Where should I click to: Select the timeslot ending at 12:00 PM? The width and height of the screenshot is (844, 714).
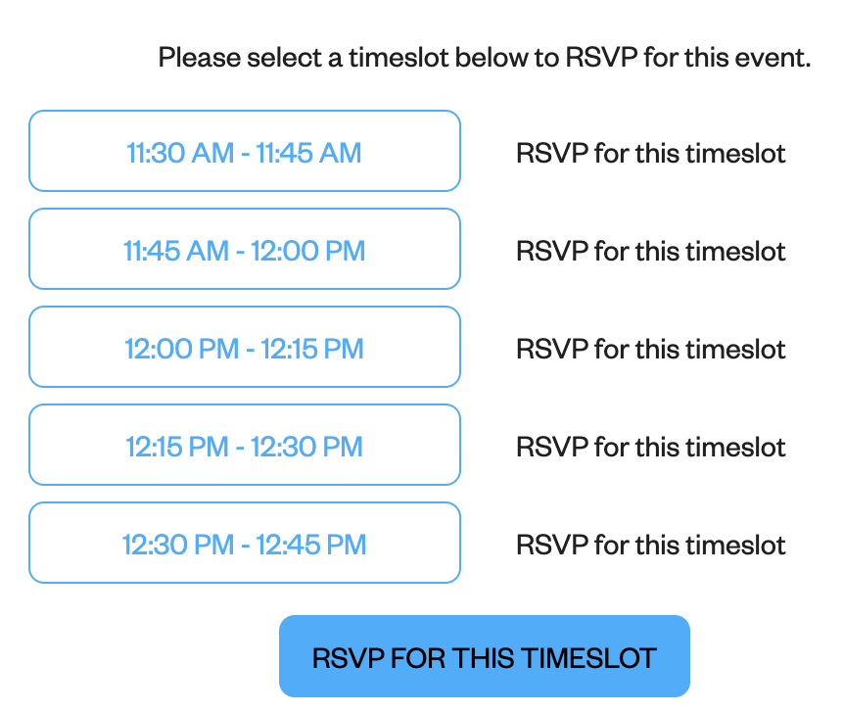(245, 249)
